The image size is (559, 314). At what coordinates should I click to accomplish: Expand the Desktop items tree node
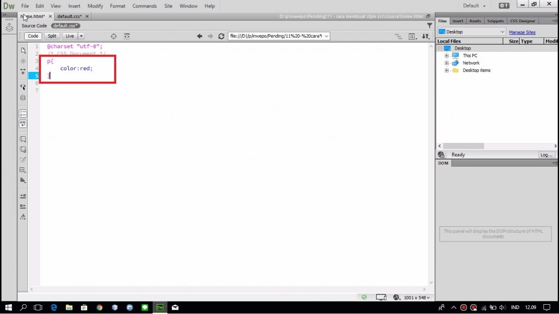point(447,70)
